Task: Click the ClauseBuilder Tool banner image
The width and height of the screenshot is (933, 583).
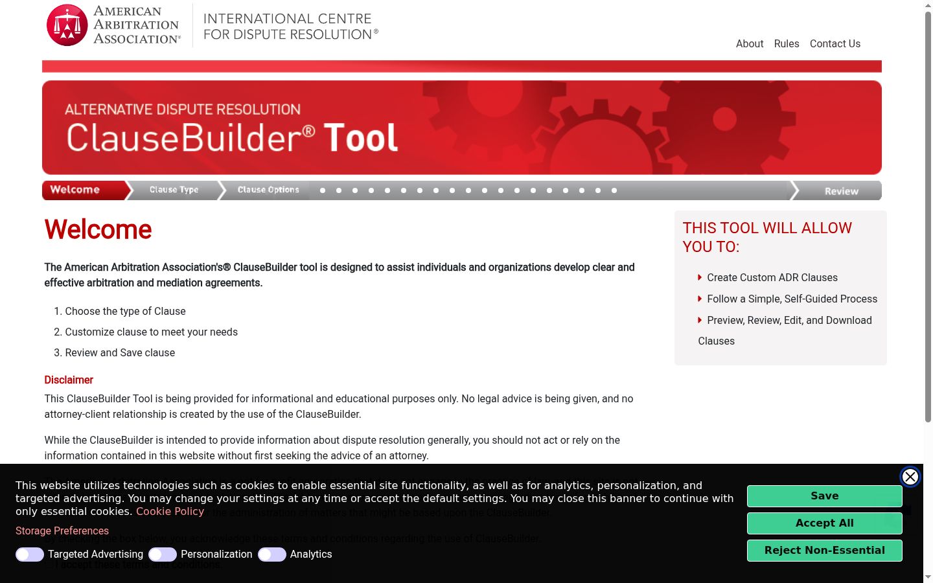Action: [x=462, y=128]
